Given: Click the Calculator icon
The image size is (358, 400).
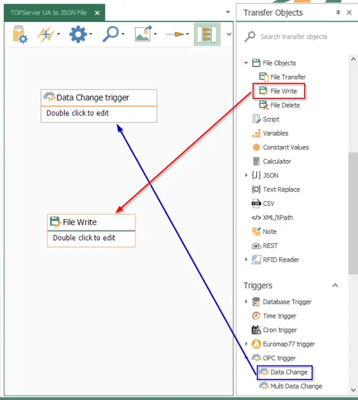Looking at the screenshot, I should point(256,161).
